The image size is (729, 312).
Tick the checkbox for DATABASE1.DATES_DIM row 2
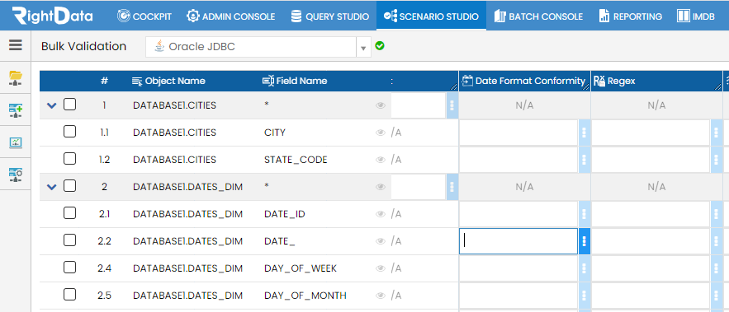69,186
